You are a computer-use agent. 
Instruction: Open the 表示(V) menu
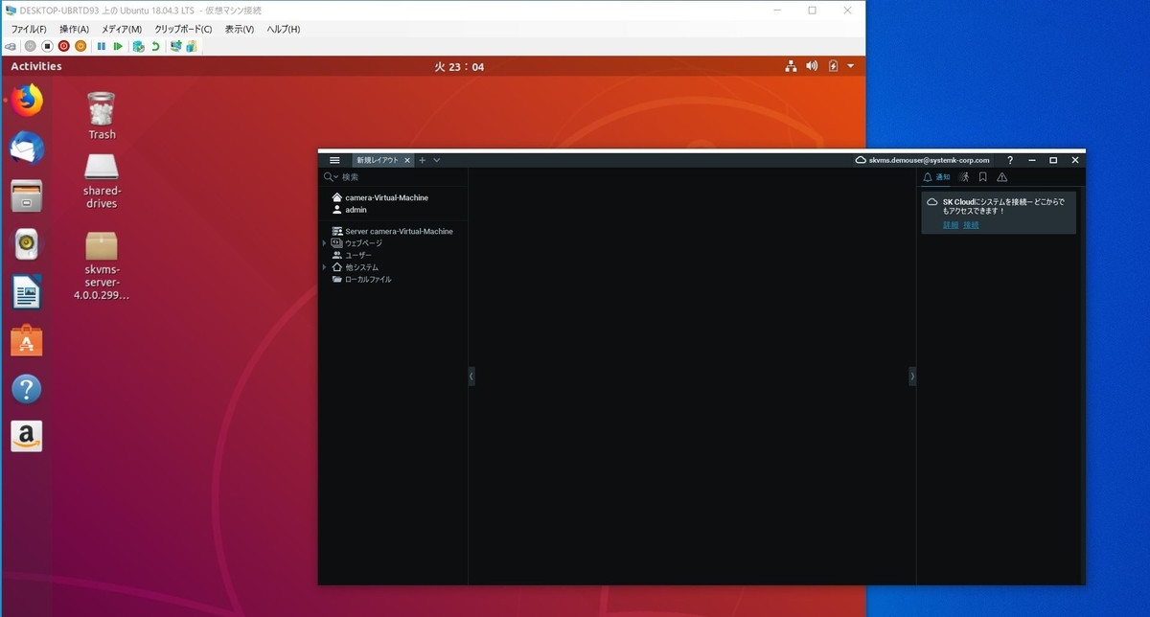point(240,30)
